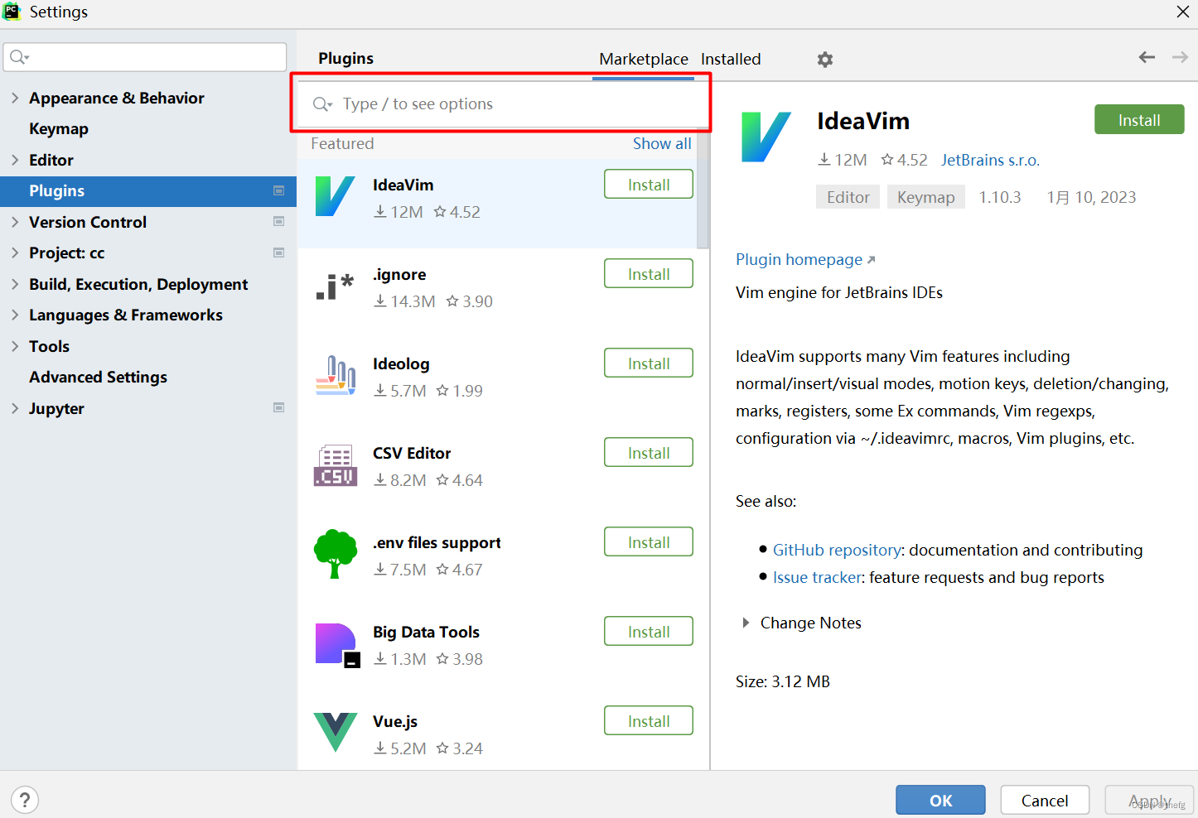Confirm with the OK button

coord(940,801)
